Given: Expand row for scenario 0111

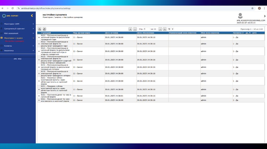Looking at the screenshot, I should (39, 37).
